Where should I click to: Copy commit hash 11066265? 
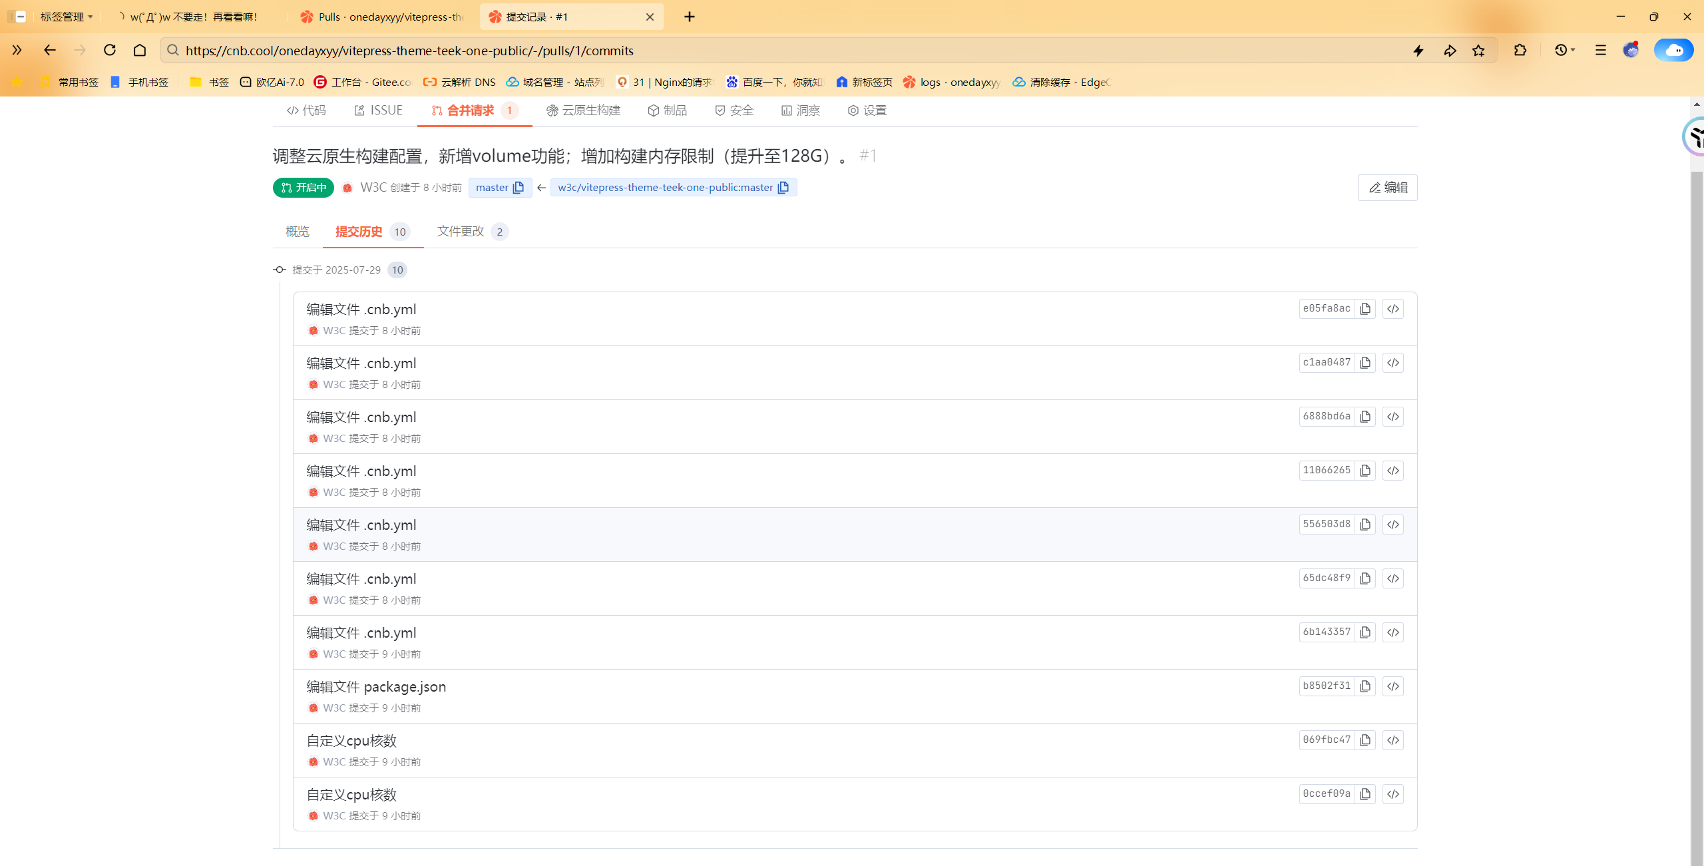point(1365,471)
